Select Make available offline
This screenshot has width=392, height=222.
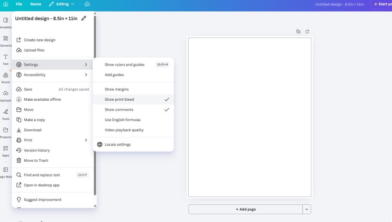(52, 99)
